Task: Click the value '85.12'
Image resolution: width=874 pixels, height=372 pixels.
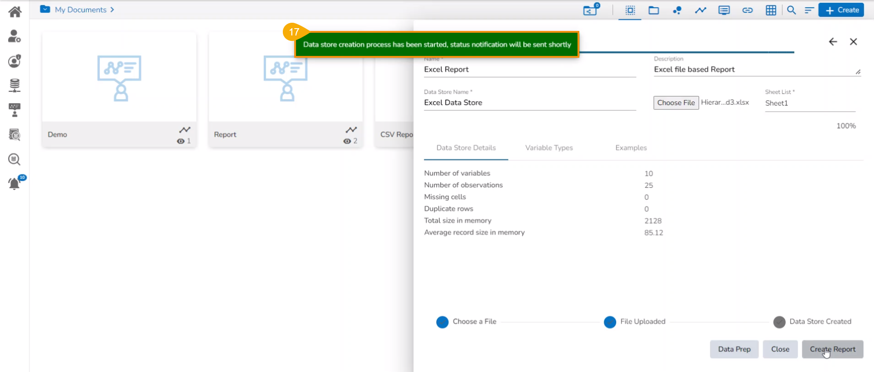Action: (654, 233)
